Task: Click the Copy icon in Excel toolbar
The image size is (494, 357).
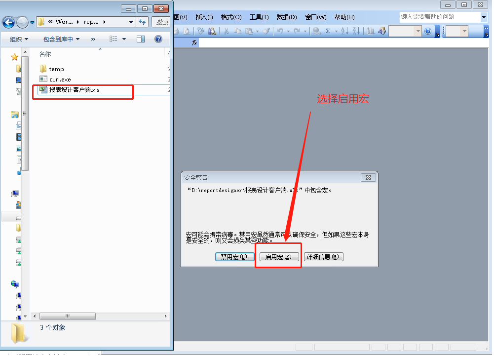Action: click(x=237, y=31)
